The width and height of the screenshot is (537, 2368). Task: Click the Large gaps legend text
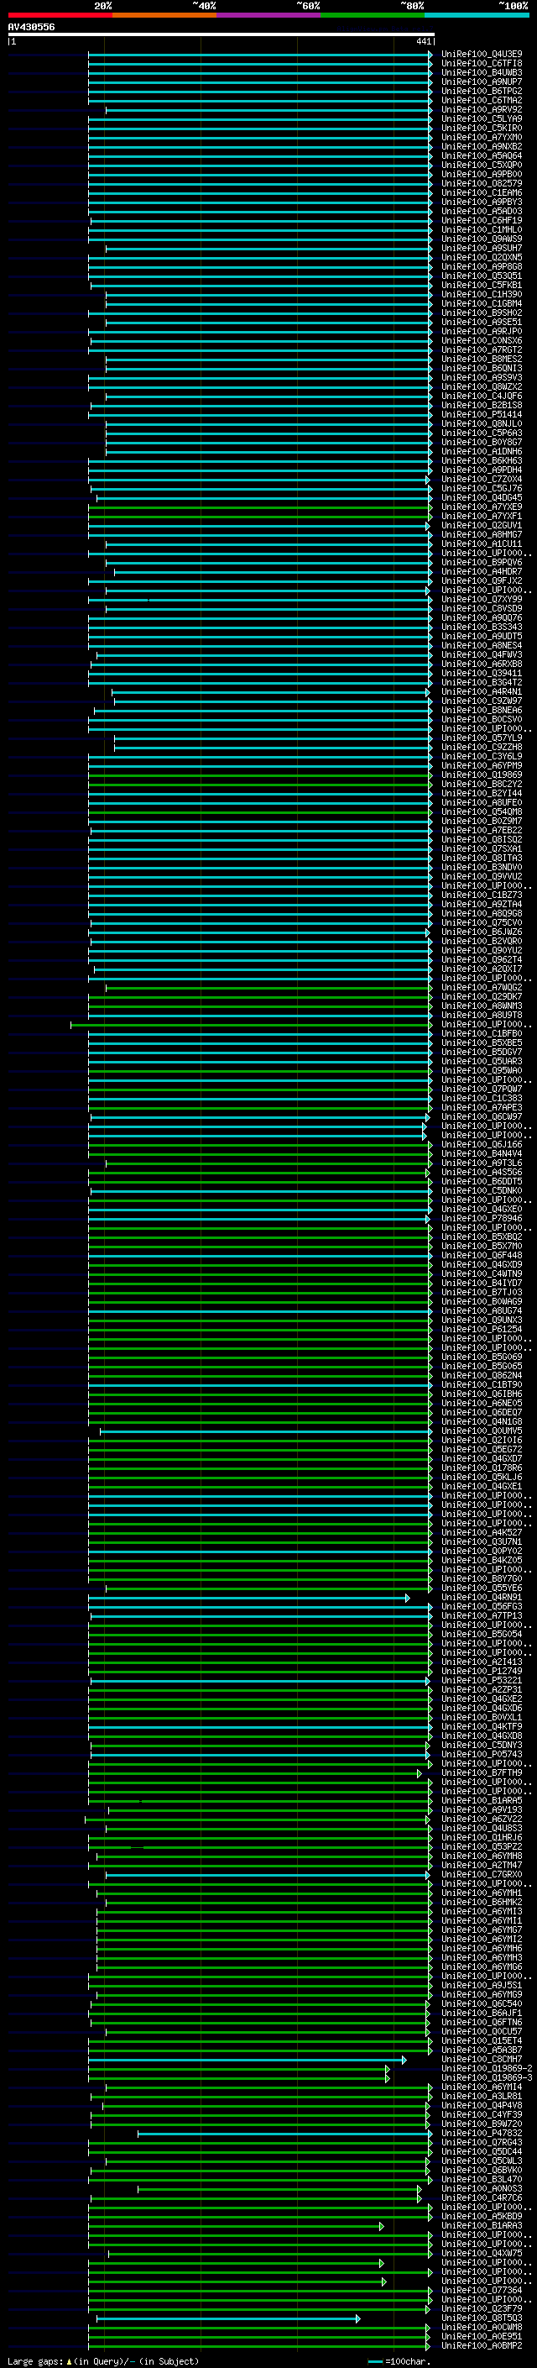pos(103,2360)
